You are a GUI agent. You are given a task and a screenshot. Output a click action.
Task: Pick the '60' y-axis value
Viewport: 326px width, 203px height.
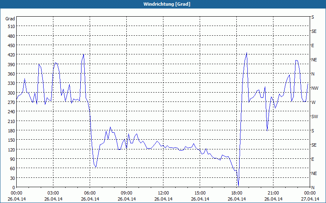(x=13, y=168)
